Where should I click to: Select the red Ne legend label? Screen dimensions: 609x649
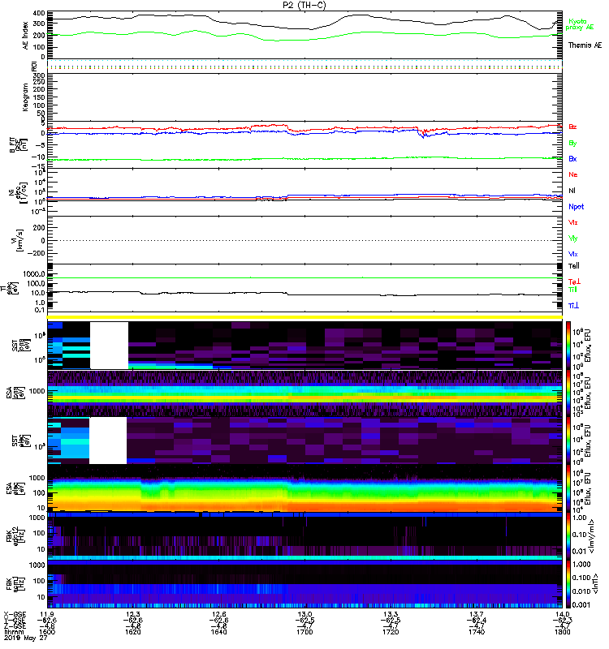[573, 174]
